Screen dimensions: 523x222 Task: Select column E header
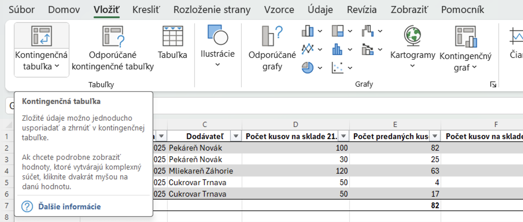(395, 124)
